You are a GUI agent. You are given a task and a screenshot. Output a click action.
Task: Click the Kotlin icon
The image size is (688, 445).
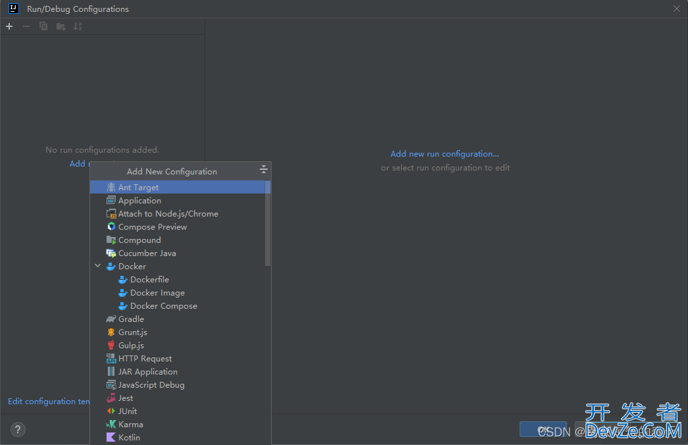(x=111, y=438)
